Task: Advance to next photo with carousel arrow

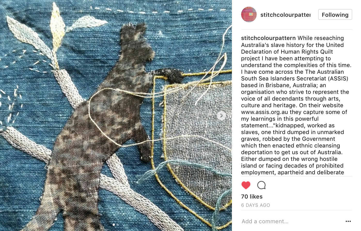Action: pyautogui.click(x=221, y=115)
